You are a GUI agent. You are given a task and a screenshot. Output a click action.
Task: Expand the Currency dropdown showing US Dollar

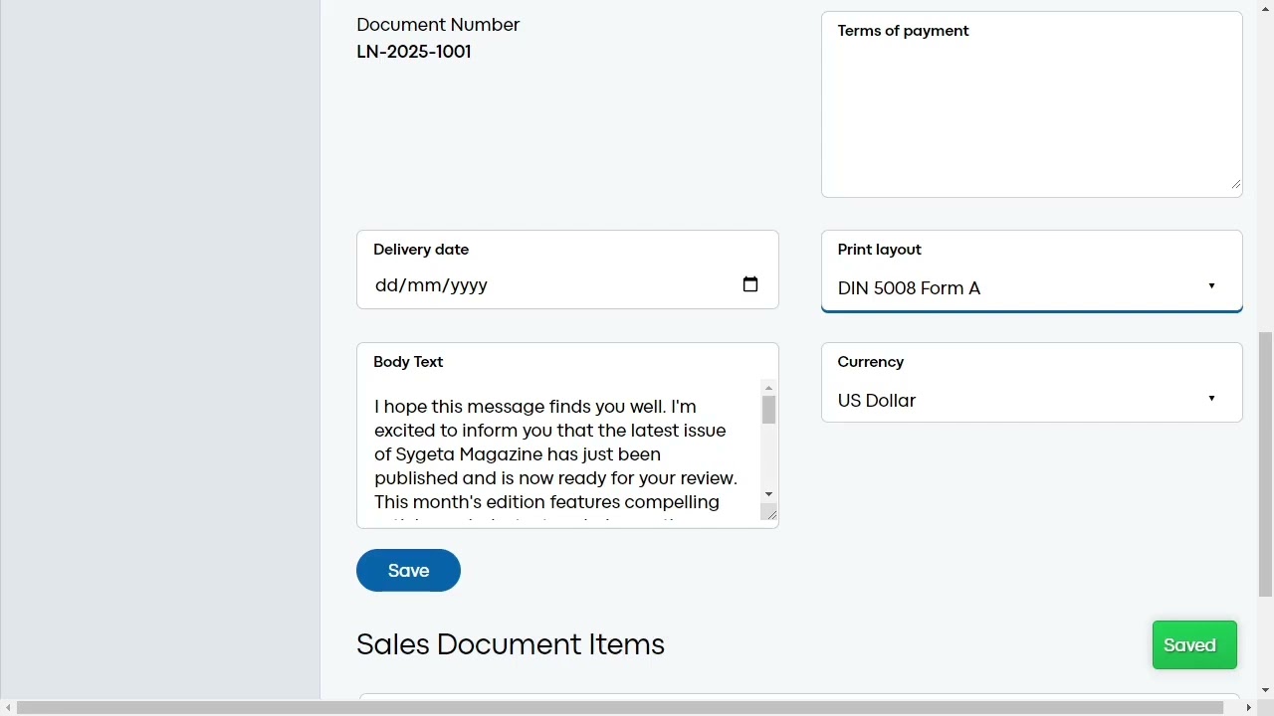pyautogui.click(x=1031, y=400)
